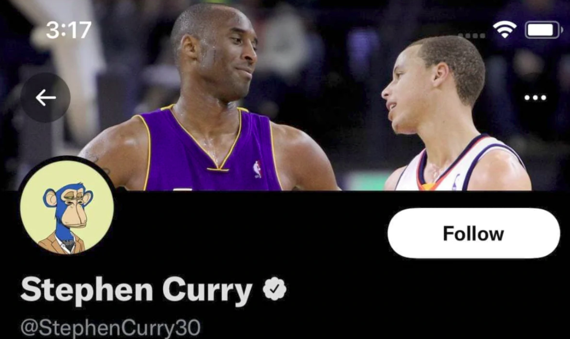Click the face of purple-jersey player
The height and width of the screenshot is (339, 570).
click(x=226, y=55)
